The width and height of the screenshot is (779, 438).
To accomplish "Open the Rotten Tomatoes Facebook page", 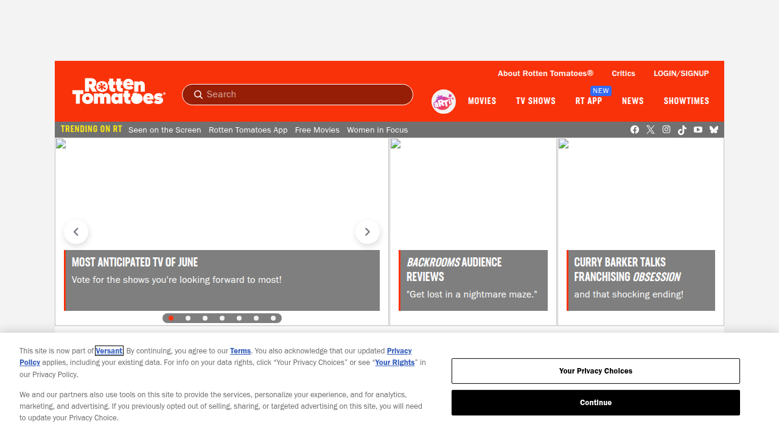I will point(635,130).
